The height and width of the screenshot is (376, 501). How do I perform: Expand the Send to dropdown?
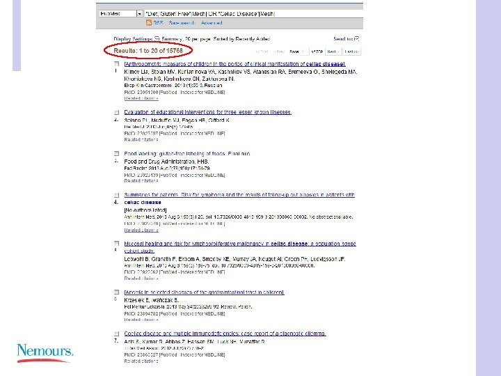pyautogui.click(x=346, y=39)
